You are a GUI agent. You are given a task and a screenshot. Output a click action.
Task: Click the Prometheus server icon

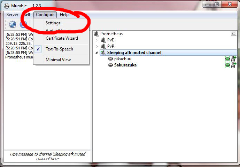(x=96, y=34)
